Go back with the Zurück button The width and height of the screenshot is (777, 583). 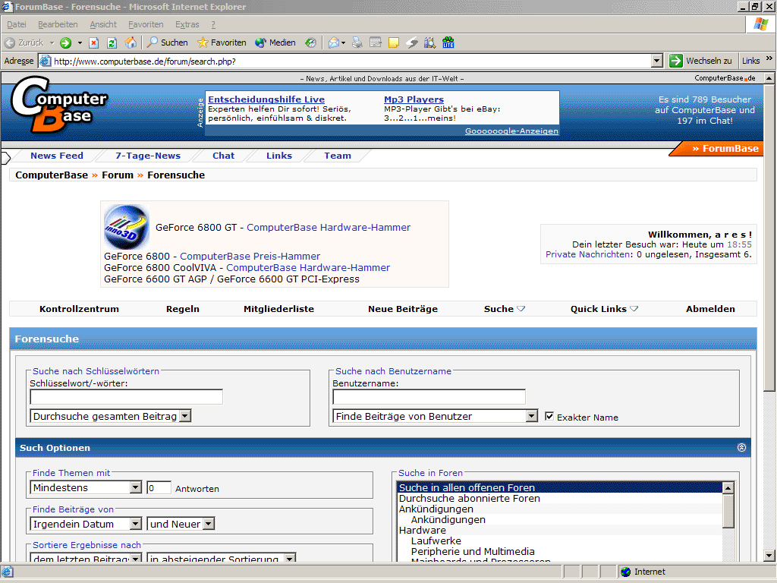24,43
